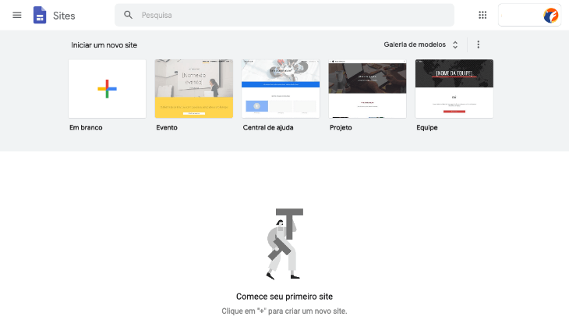Choose the Central de ajuda template thumbnail
Image resolution: width=569 pixels, height=320 pixels.
click(x=281, y=89)
